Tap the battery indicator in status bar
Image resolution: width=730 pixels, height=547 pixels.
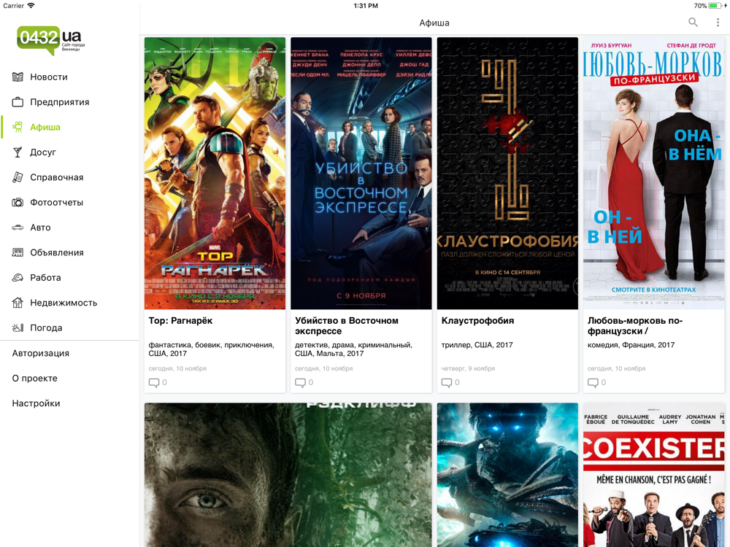pyautogui.click(x=715, y=6)
